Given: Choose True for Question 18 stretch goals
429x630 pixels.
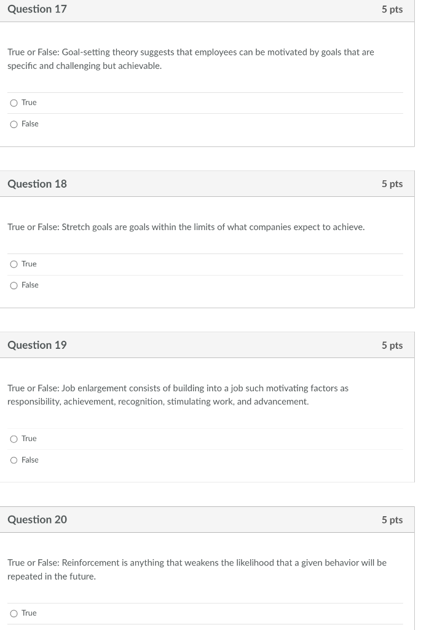Looking at the screenshot, I should click(14, 265).
